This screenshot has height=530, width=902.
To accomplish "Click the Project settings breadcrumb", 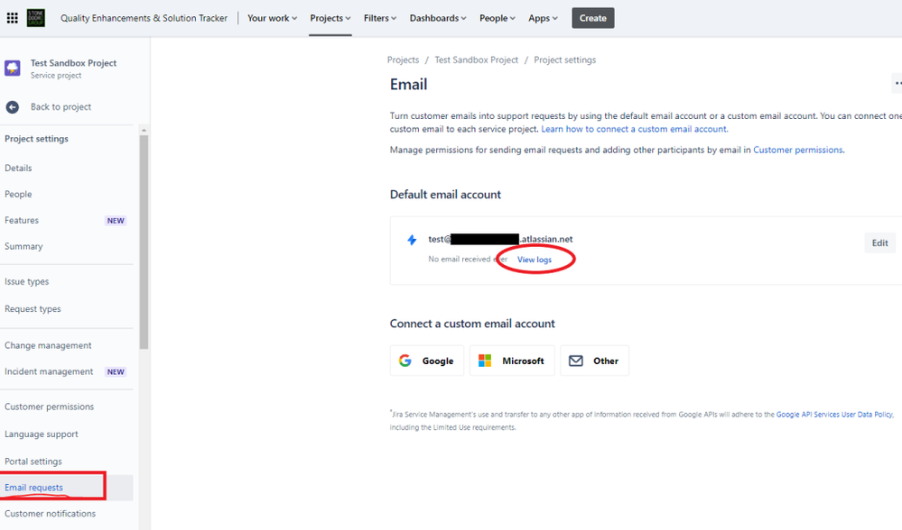I will point(565,59).
